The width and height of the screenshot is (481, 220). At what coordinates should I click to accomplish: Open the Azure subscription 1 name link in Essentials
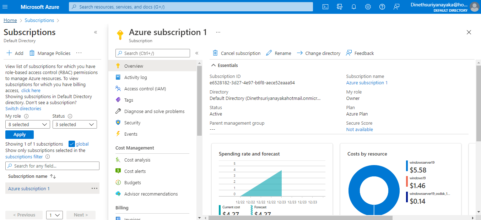click(x=367, y=83)
